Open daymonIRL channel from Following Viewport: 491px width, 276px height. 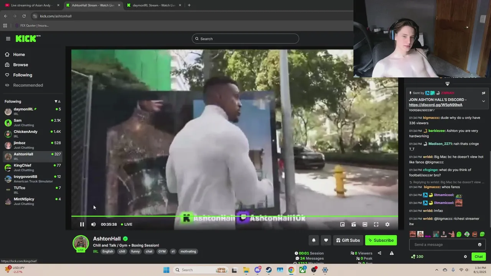[33, 111]
